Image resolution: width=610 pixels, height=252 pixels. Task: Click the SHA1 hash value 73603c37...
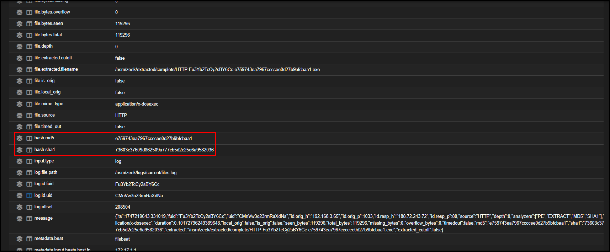point(164,150)
